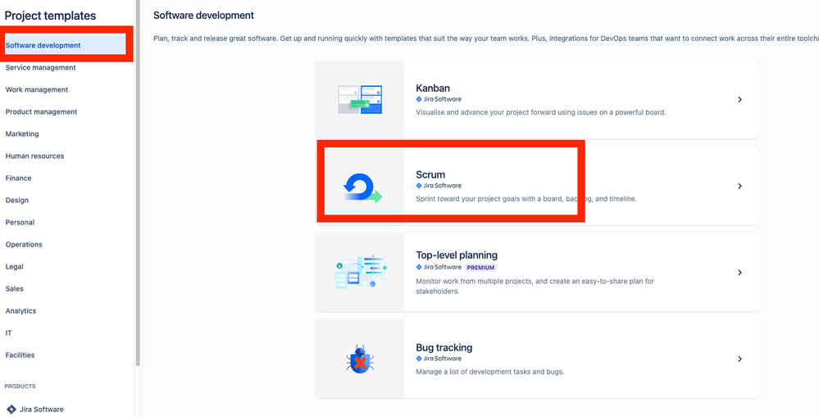Click the Scrum description about sprints
Viewport: 819px width, 417px height.
coord(526,199)
